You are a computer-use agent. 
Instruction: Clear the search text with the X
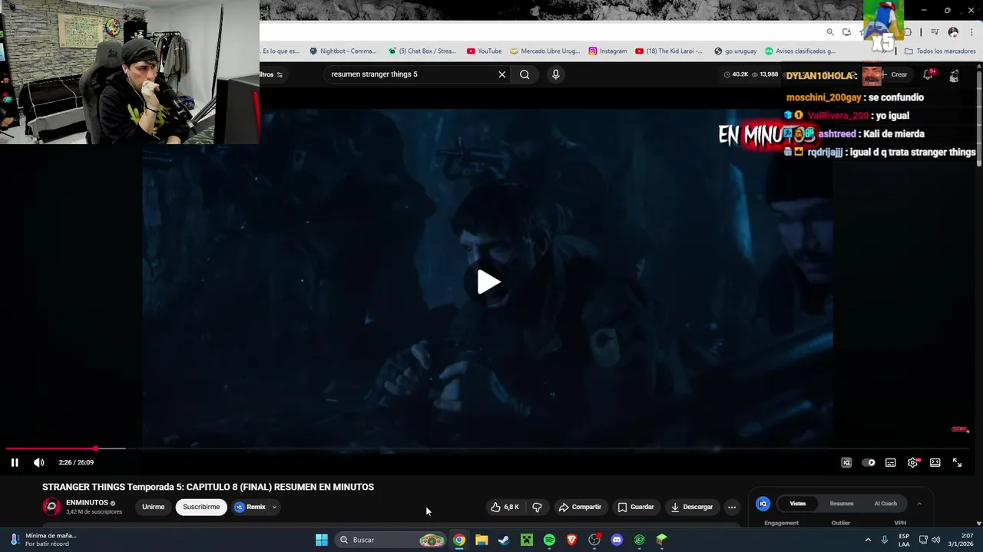click(502, 74)
